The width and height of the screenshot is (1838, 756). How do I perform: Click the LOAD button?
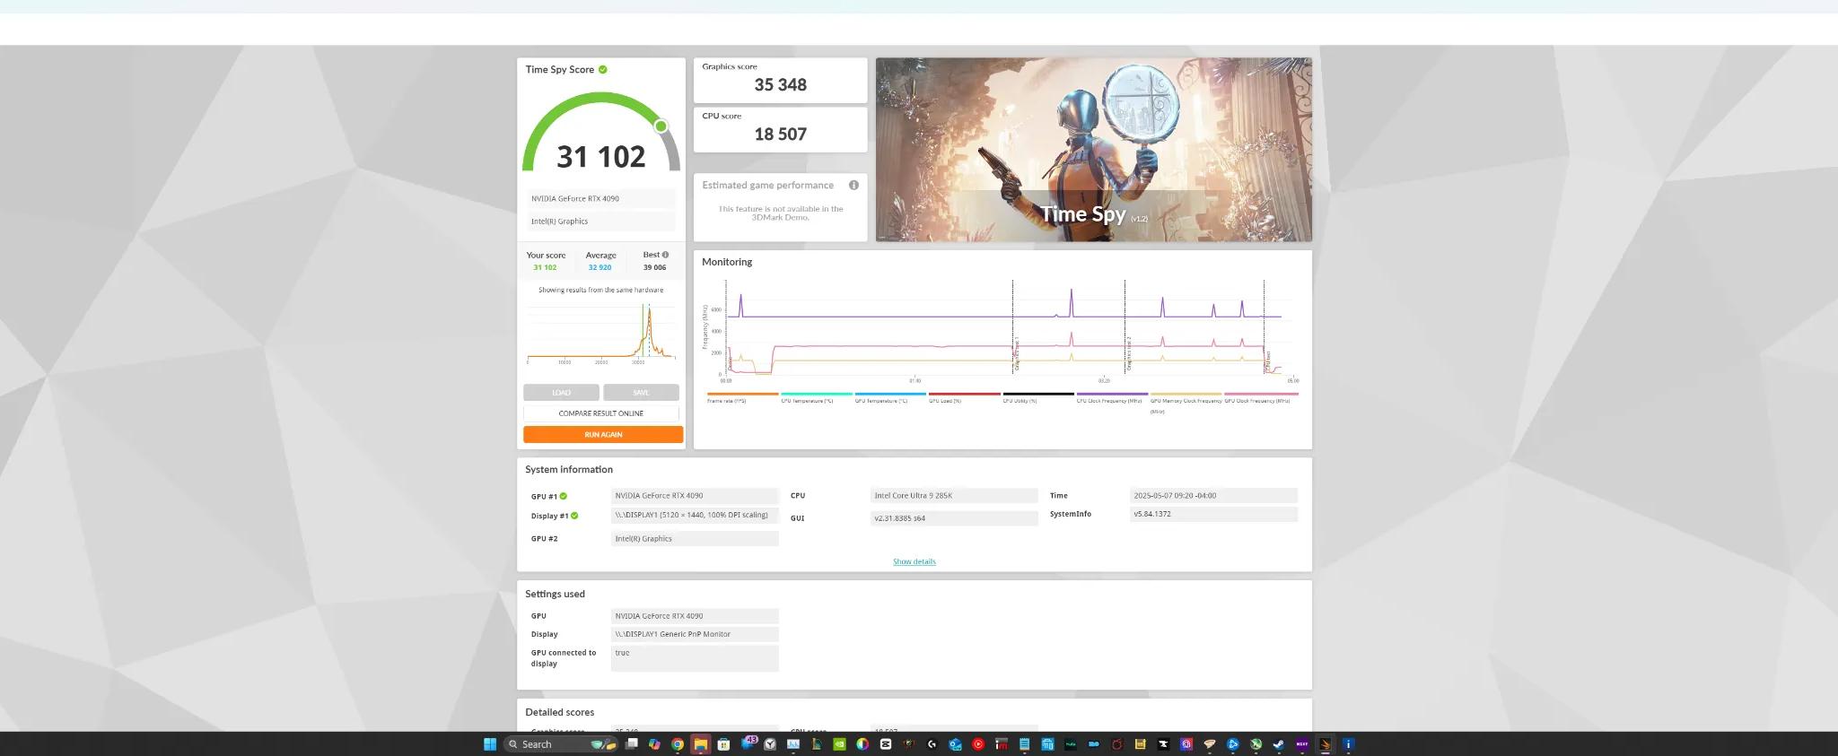point(561,392)
